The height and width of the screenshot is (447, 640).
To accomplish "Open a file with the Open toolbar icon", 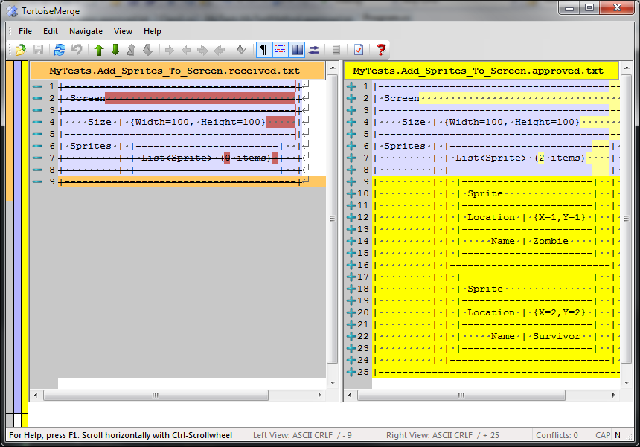I will pos(20,50).
